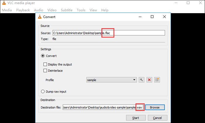Open the Media menu

pos(7,10)
